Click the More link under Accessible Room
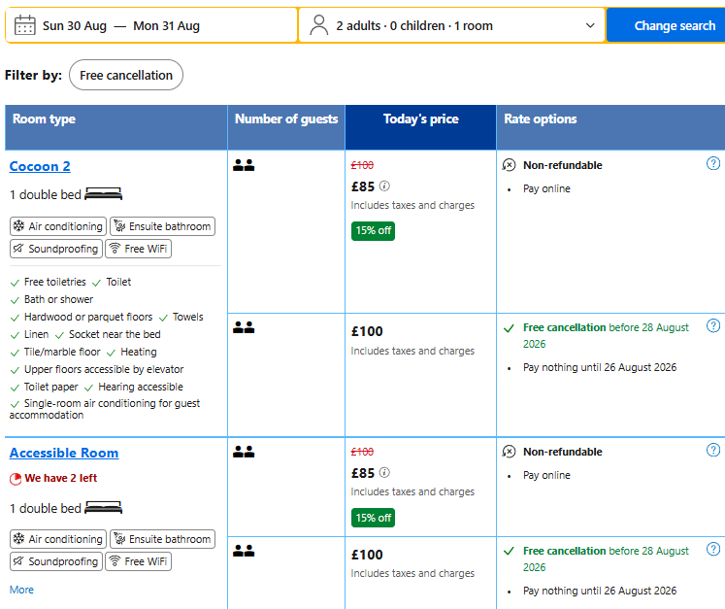This screenshot has height=609, width=725. (x=21, y=590)
